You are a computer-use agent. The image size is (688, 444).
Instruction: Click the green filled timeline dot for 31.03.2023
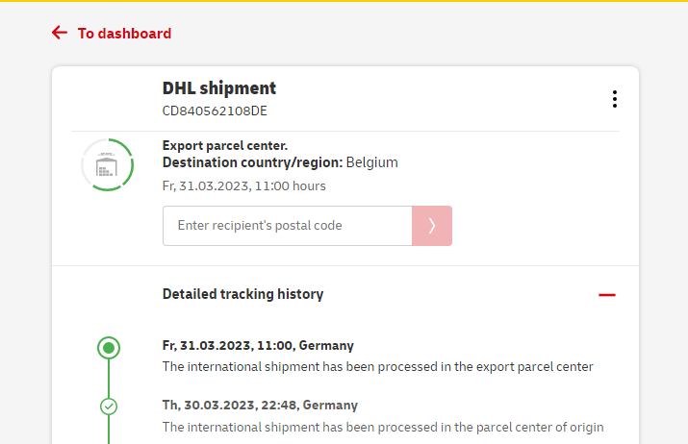(109, 347)
